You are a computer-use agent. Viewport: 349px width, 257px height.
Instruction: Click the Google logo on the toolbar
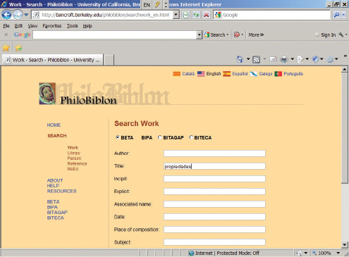point(23,35)
